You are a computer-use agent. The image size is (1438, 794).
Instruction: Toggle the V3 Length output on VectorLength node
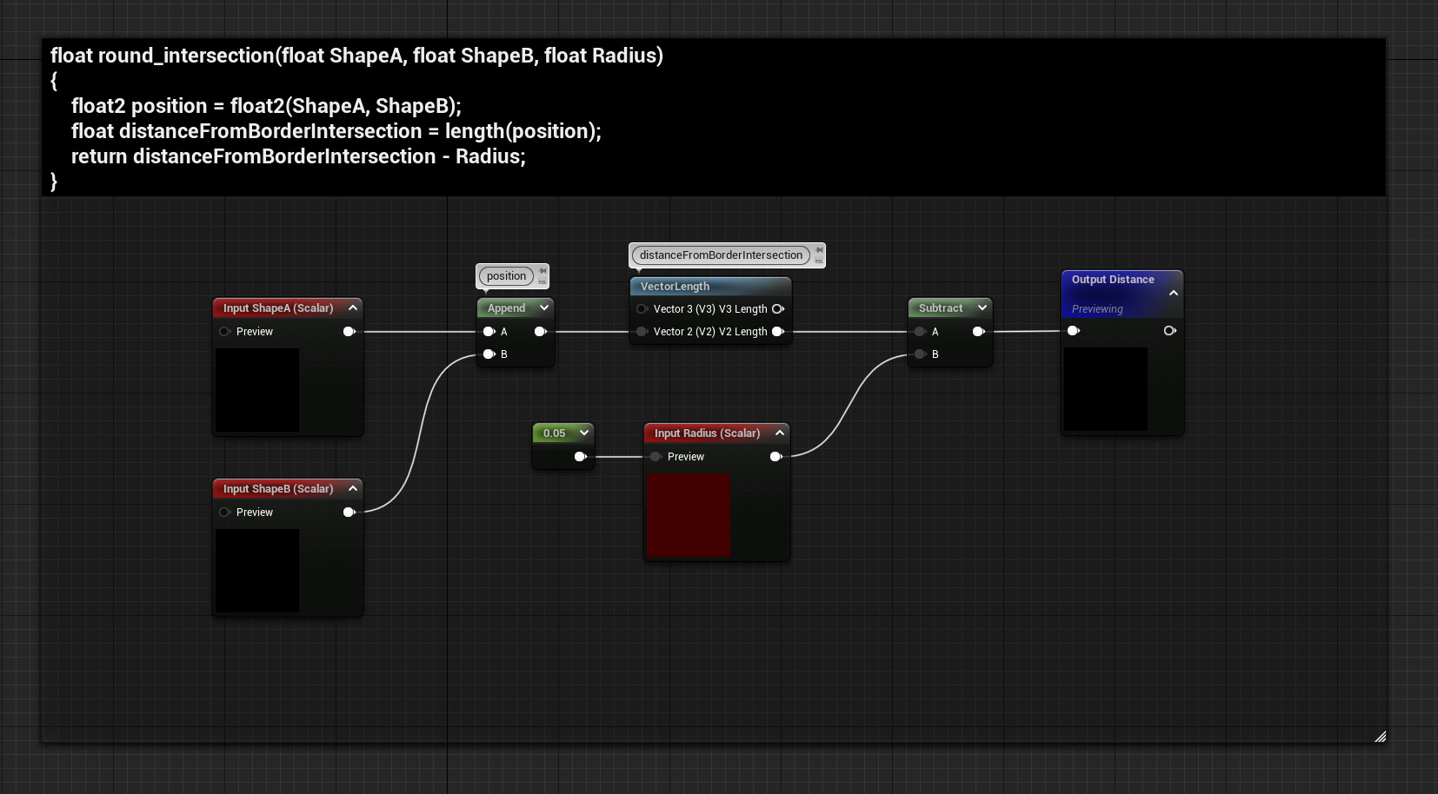pos(778,308)
